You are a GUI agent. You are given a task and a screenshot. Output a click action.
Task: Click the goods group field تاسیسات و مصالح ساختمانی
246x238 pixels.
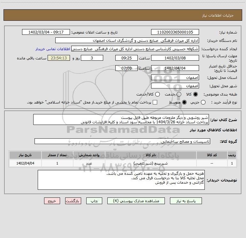(122, 141)
